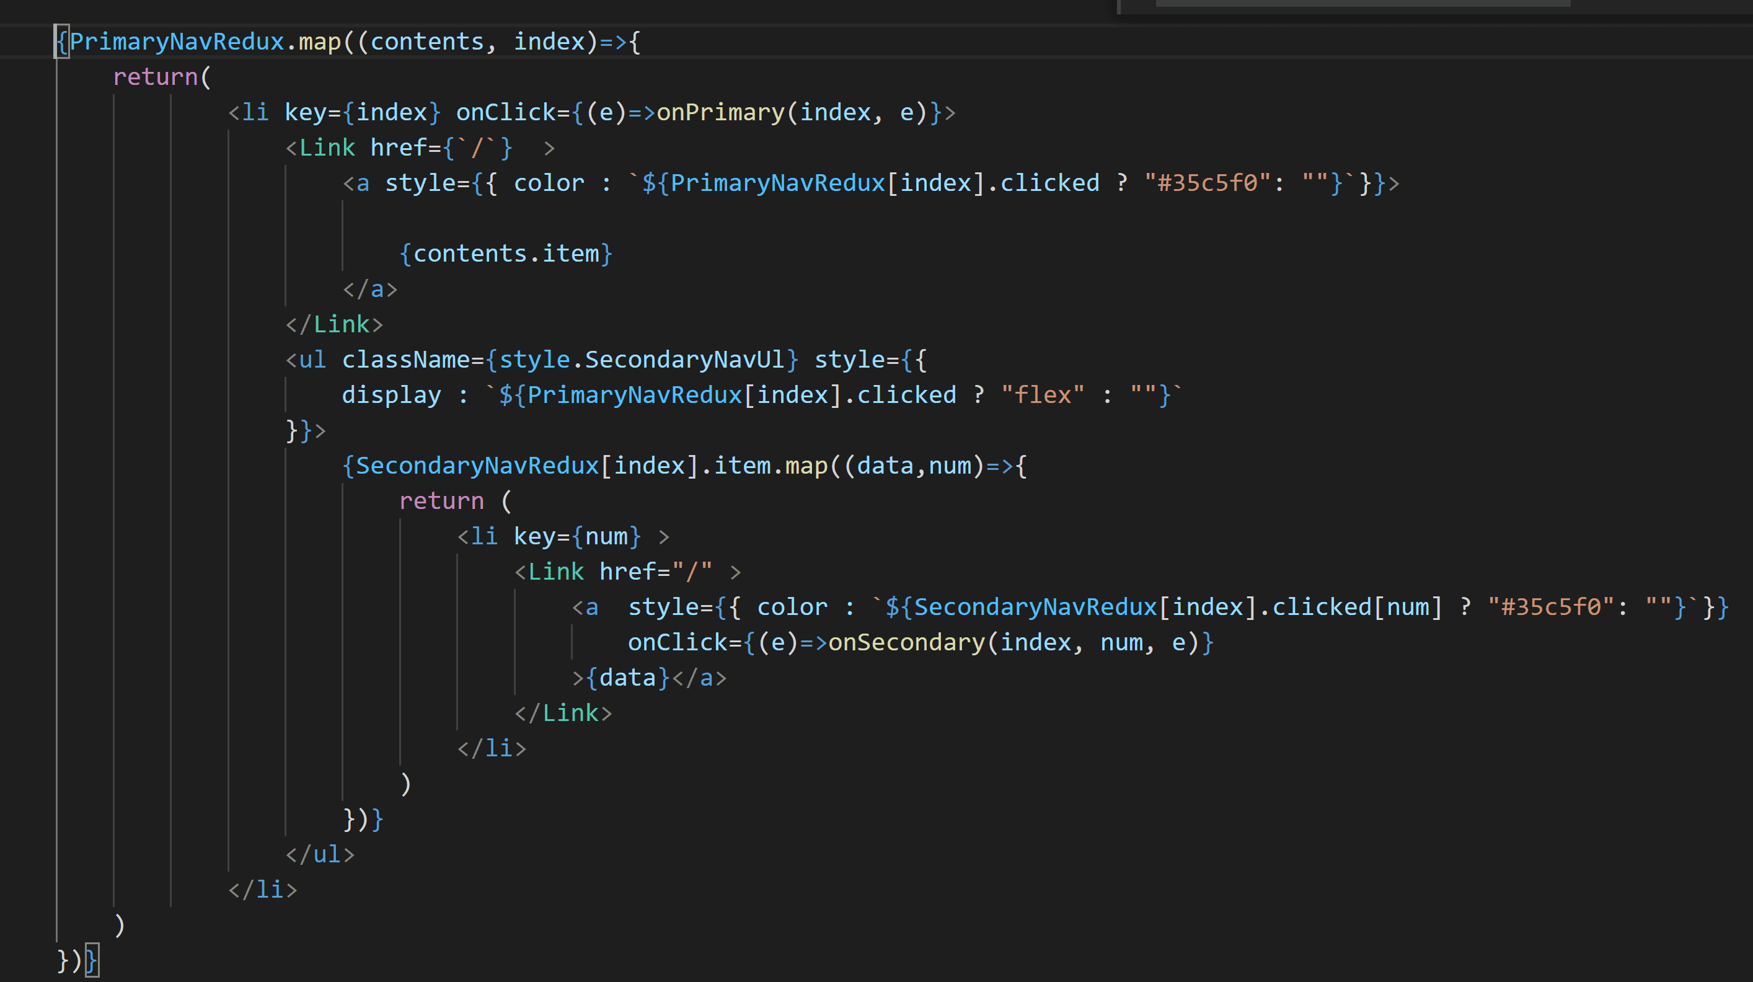Click the return keyword above <li key={num}
1753x982 pixels.
(441, 501)
